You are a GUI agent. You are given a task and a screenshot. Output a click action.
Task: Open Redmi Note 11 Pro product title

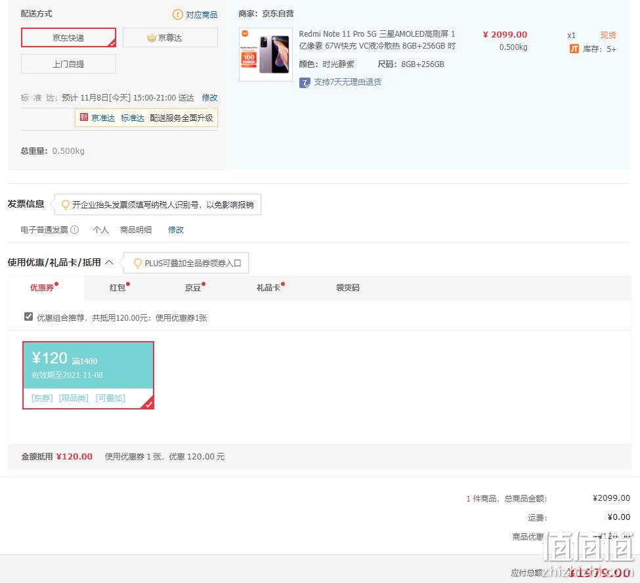pyautogui.click(x=377, y=39)
